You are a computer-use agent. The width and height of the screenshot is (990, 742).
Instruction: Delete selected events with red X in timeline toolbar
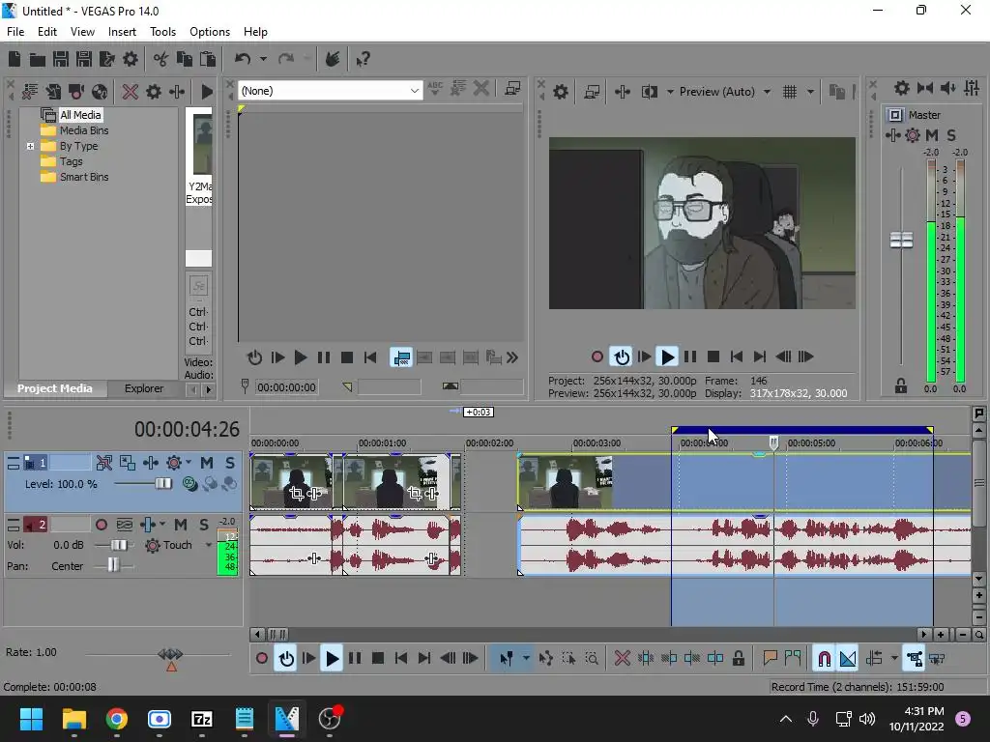(x=623, y=659)
